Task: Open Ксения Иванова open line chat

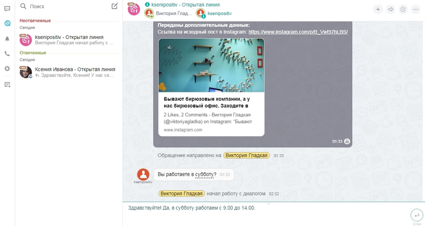Action: click(69, 72)
